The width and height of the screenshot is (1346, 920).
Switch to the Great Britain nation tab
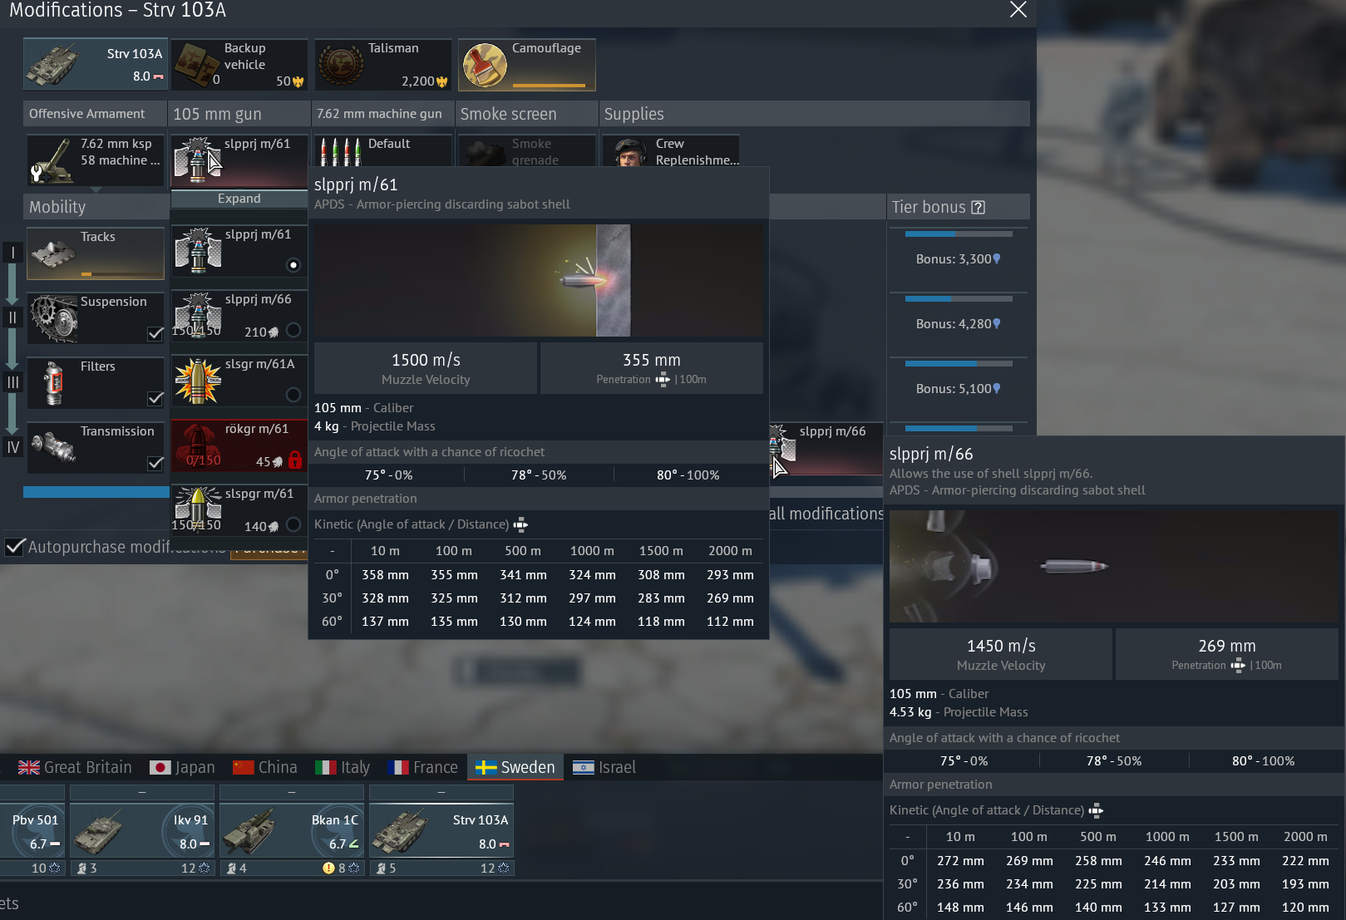(x=75, y=767)
